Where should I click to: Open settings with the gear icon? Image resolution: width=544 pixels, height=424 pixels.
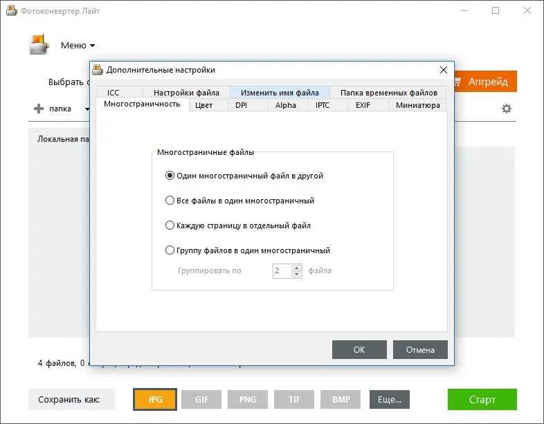(506, 109)
